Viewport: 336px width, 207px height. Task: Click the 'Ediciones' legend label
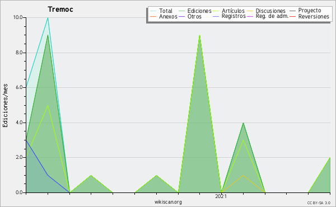[199, 11]
